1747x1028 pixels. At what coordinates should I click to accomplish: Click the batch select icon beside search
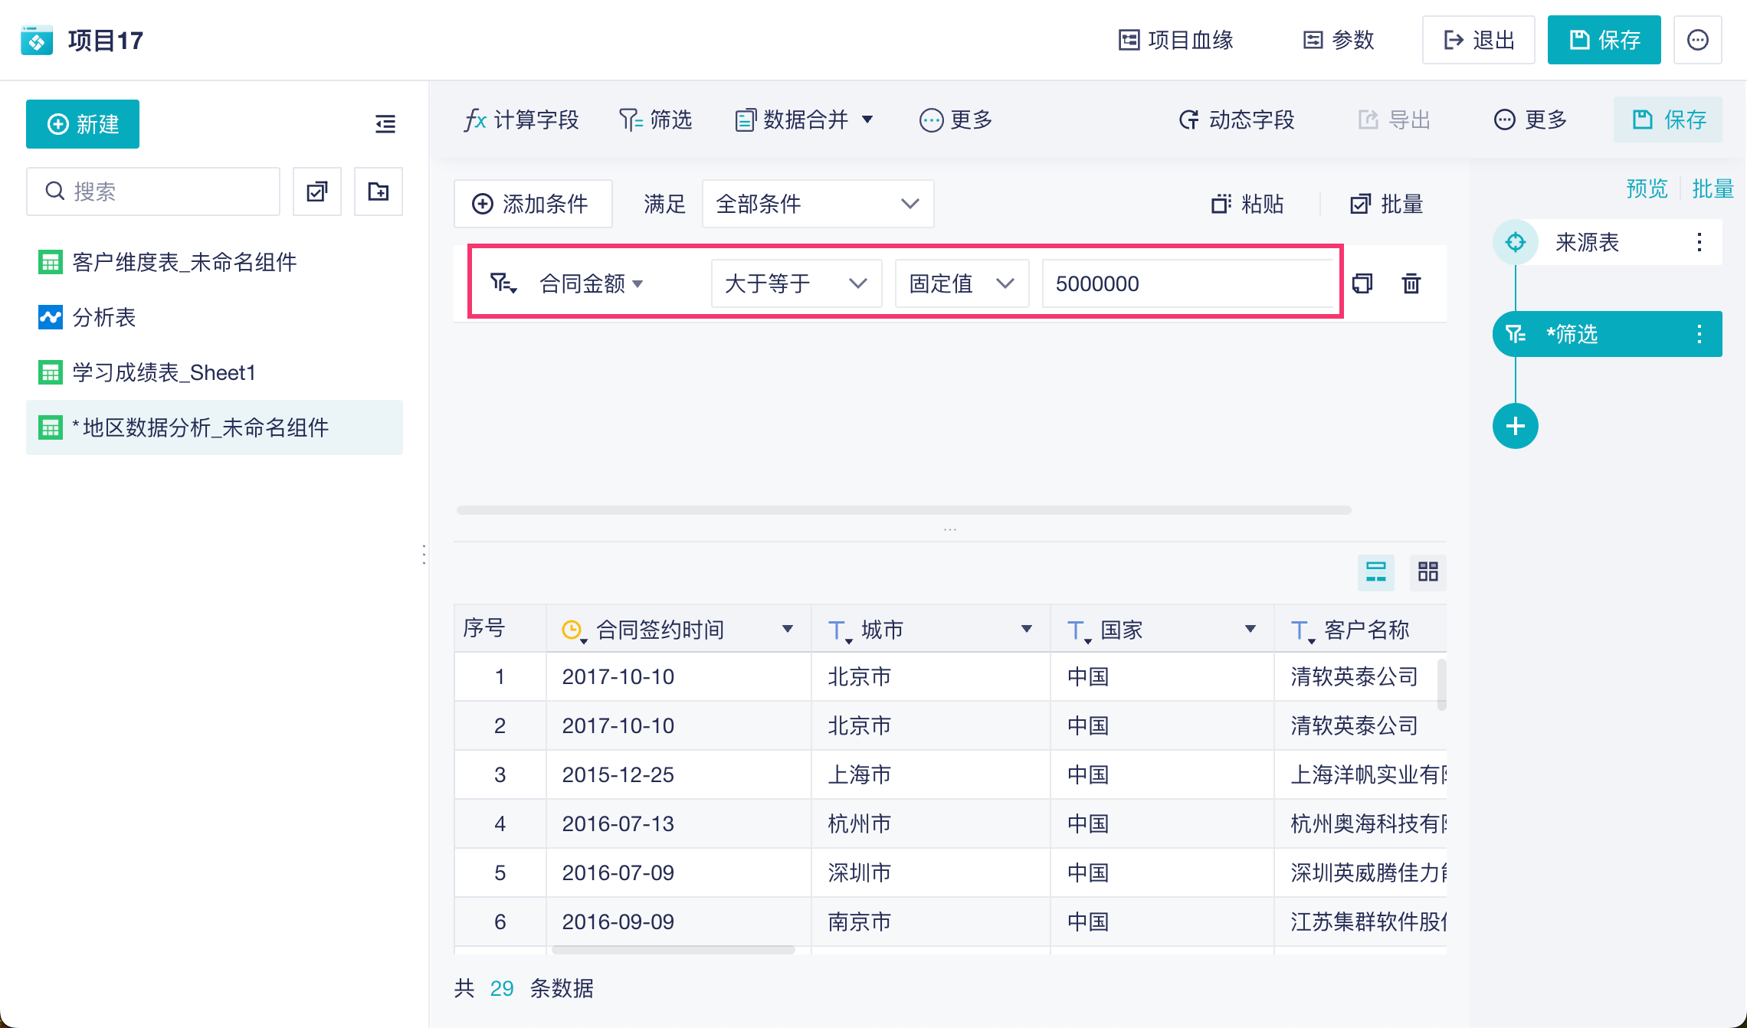(x=317, y=192)
